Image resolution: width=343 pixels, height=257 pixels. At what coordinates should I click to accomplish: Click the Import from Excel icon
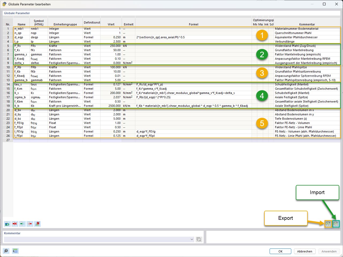(335, 224)
